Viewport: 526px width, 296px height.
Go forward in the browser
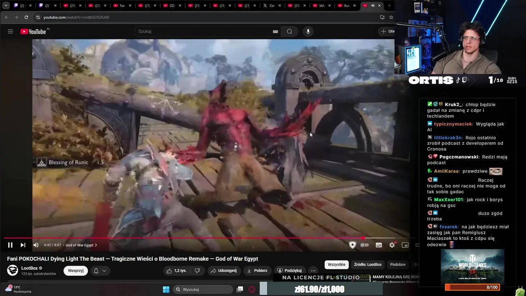[x=16, y=17]
